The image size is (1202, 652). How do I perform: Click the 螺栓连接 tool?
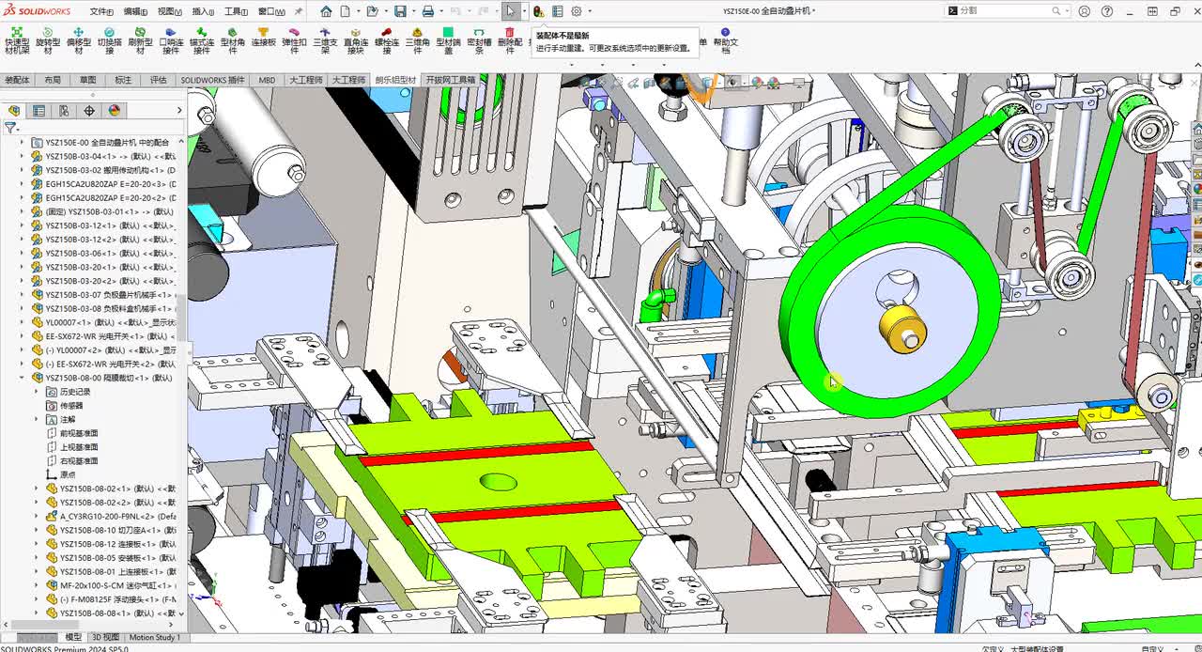pyautogui.click(x=387, y=40)
